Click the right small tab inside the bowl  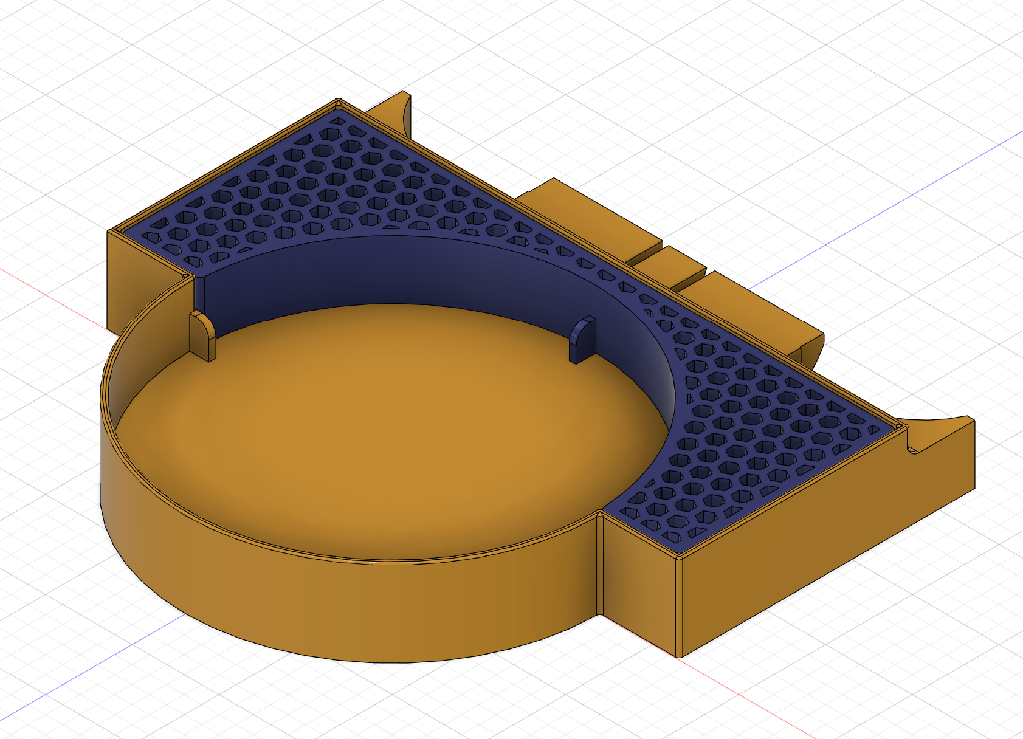point(582,340)
